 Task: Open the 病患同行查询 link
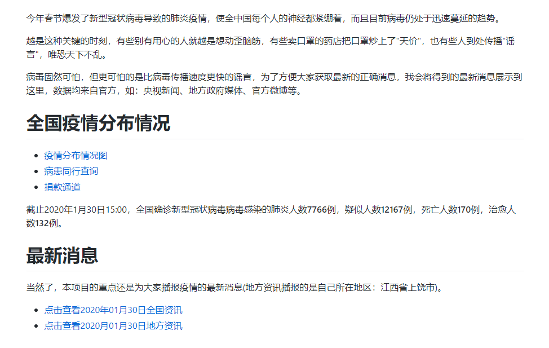point(71,171)
